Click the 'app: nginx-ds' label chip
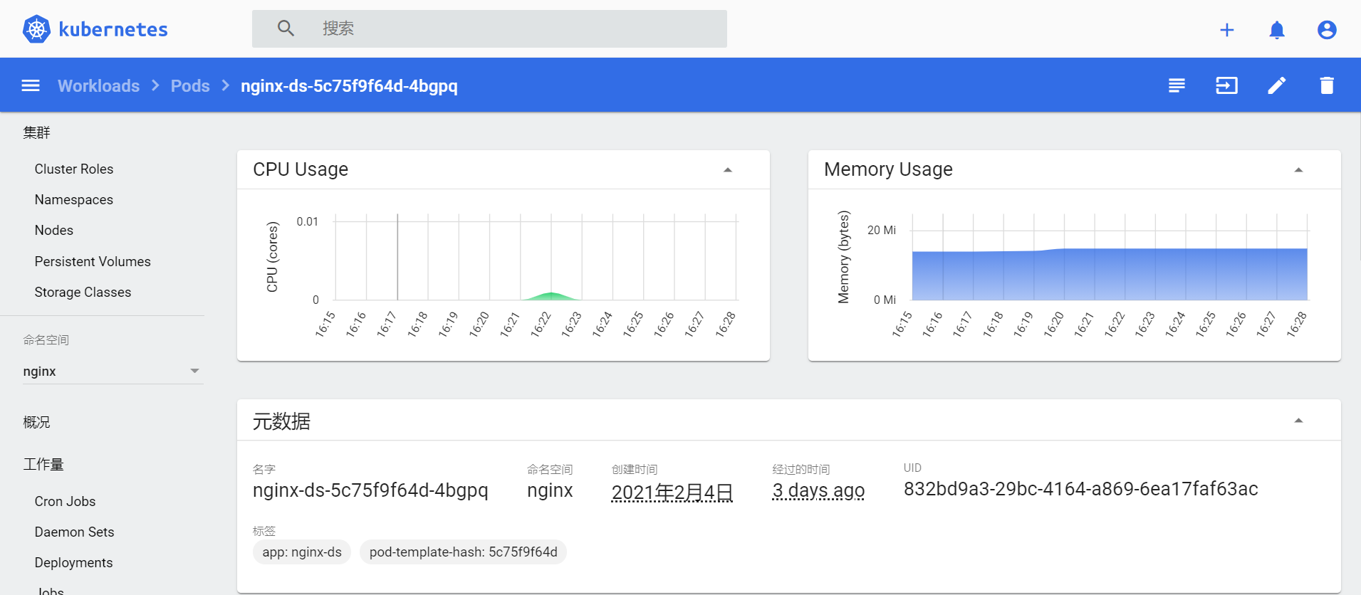 point(302,552)
